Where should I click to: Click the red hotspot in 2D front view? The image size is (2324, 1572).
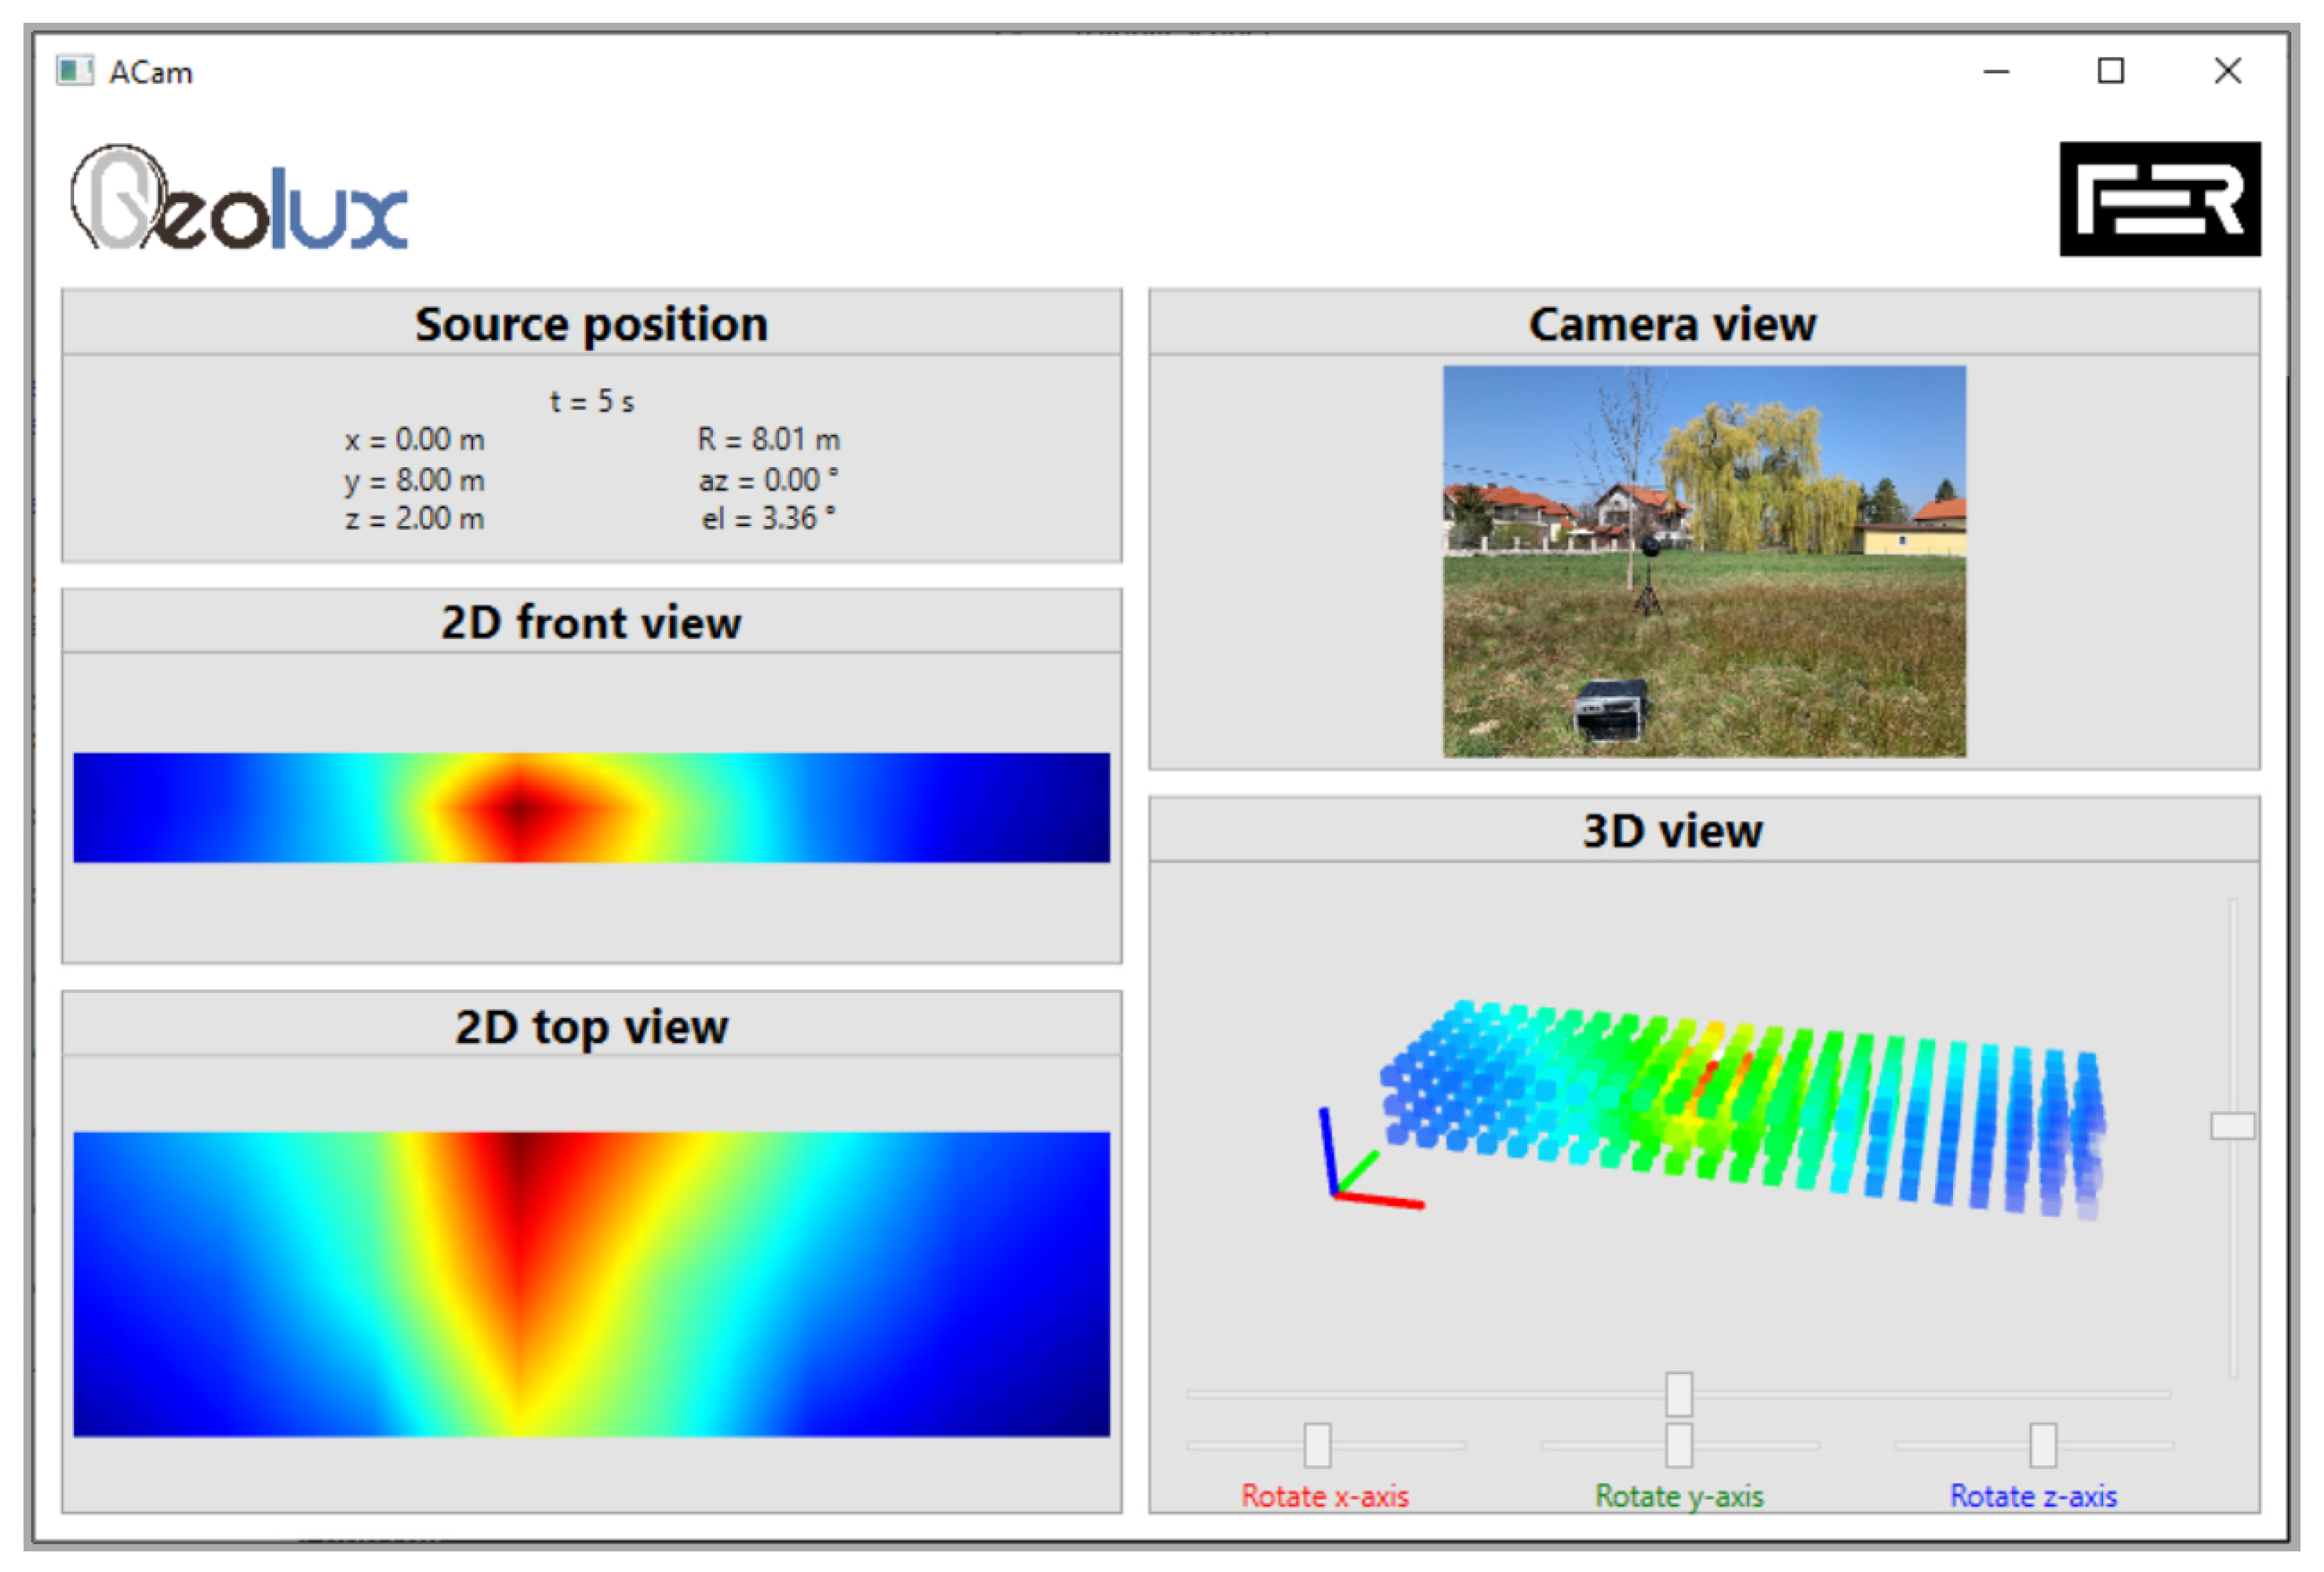click(520, 809)
